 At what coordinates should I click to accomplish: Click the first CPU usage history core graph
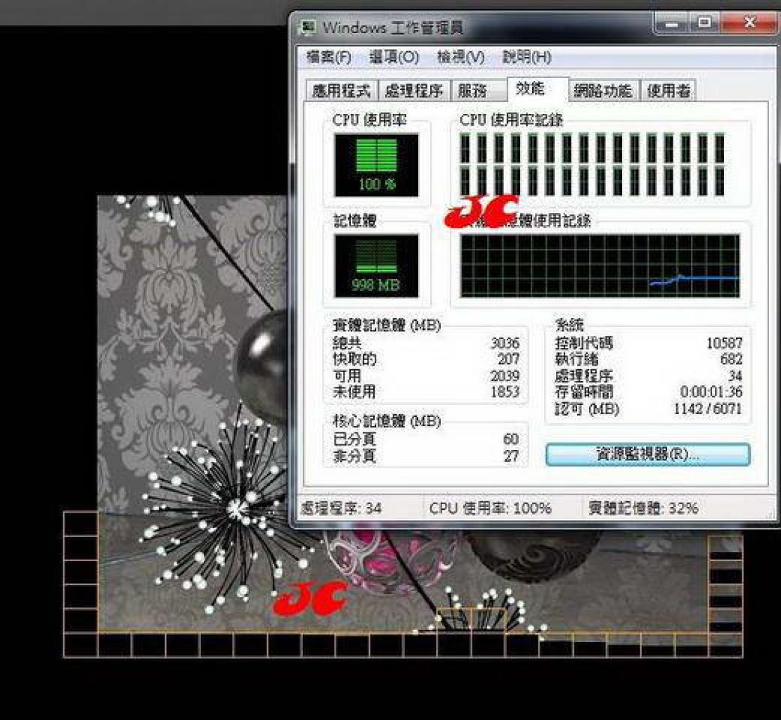click(x=465, y=148)
